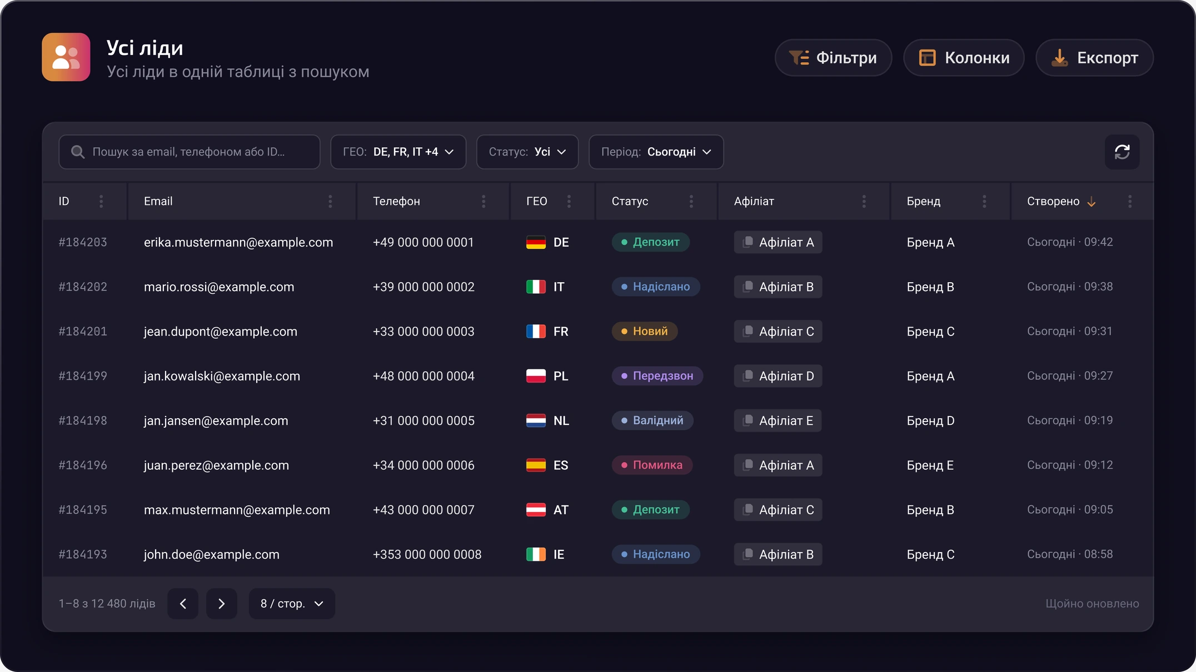Click the Афіліат E chip

tap(778, 420)
